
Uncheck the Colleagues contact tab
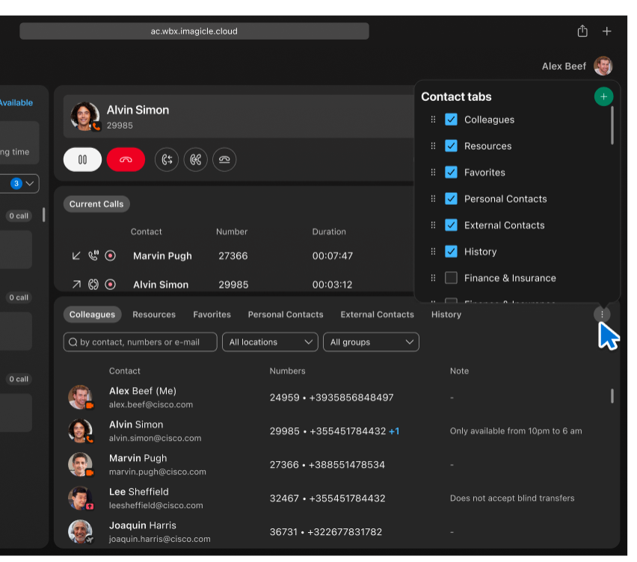click(x=452, y=120)
